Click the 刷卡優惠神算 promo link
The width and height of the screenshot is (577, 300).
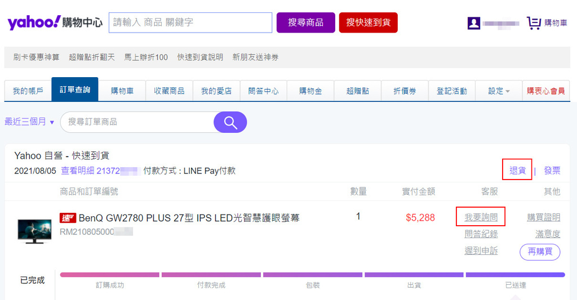click(36, 57)
